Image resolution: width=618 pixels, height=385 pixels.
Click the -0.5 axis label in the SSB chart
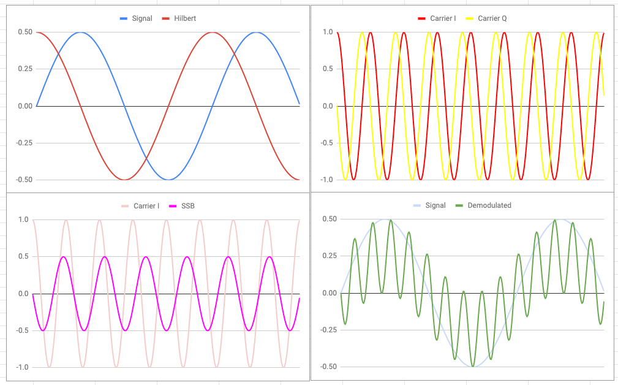pos(23,330)
